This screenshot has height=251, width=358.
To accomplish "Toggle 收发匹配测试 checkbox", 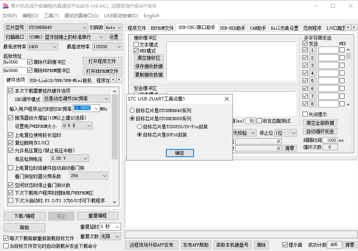I will 259,121.
